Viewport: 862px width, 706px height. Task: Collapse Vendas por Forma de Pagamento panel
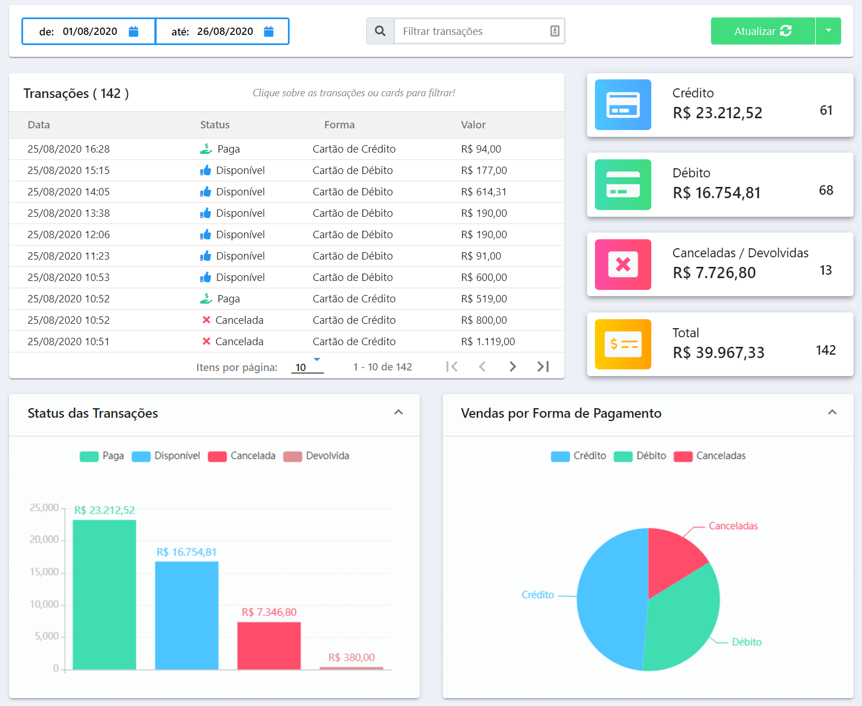click(832, 412)
